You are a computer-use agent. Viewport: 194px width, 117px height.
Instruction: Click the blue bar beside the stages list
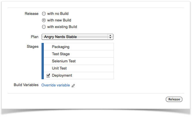pos(43,61)
